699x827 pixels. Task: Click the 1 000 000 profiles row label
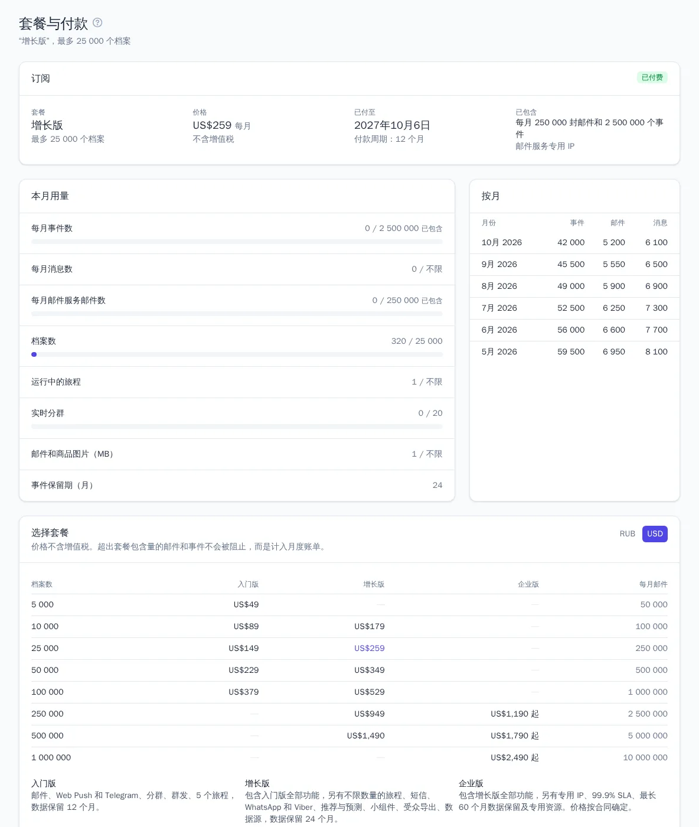(51, 757)
